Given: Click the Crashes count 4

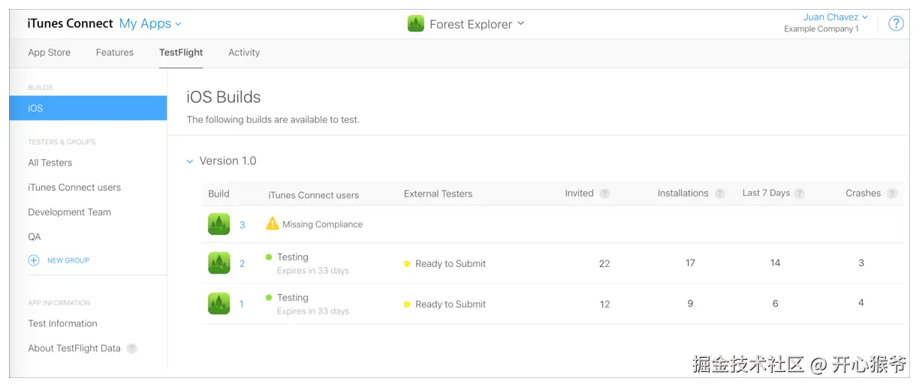Looking at the screenshot, I should point(861,303).
